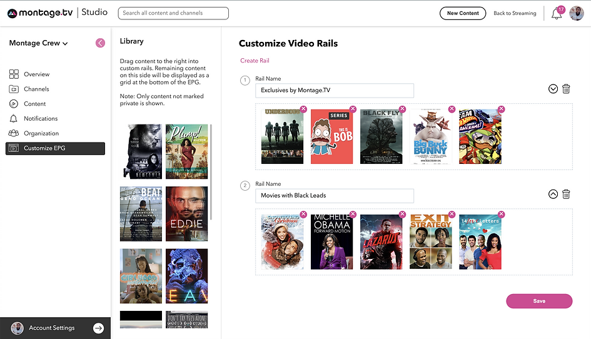Expand the Montage Crew organization dropdown
This screenshot has height=339, width=591.
[38, 43]
